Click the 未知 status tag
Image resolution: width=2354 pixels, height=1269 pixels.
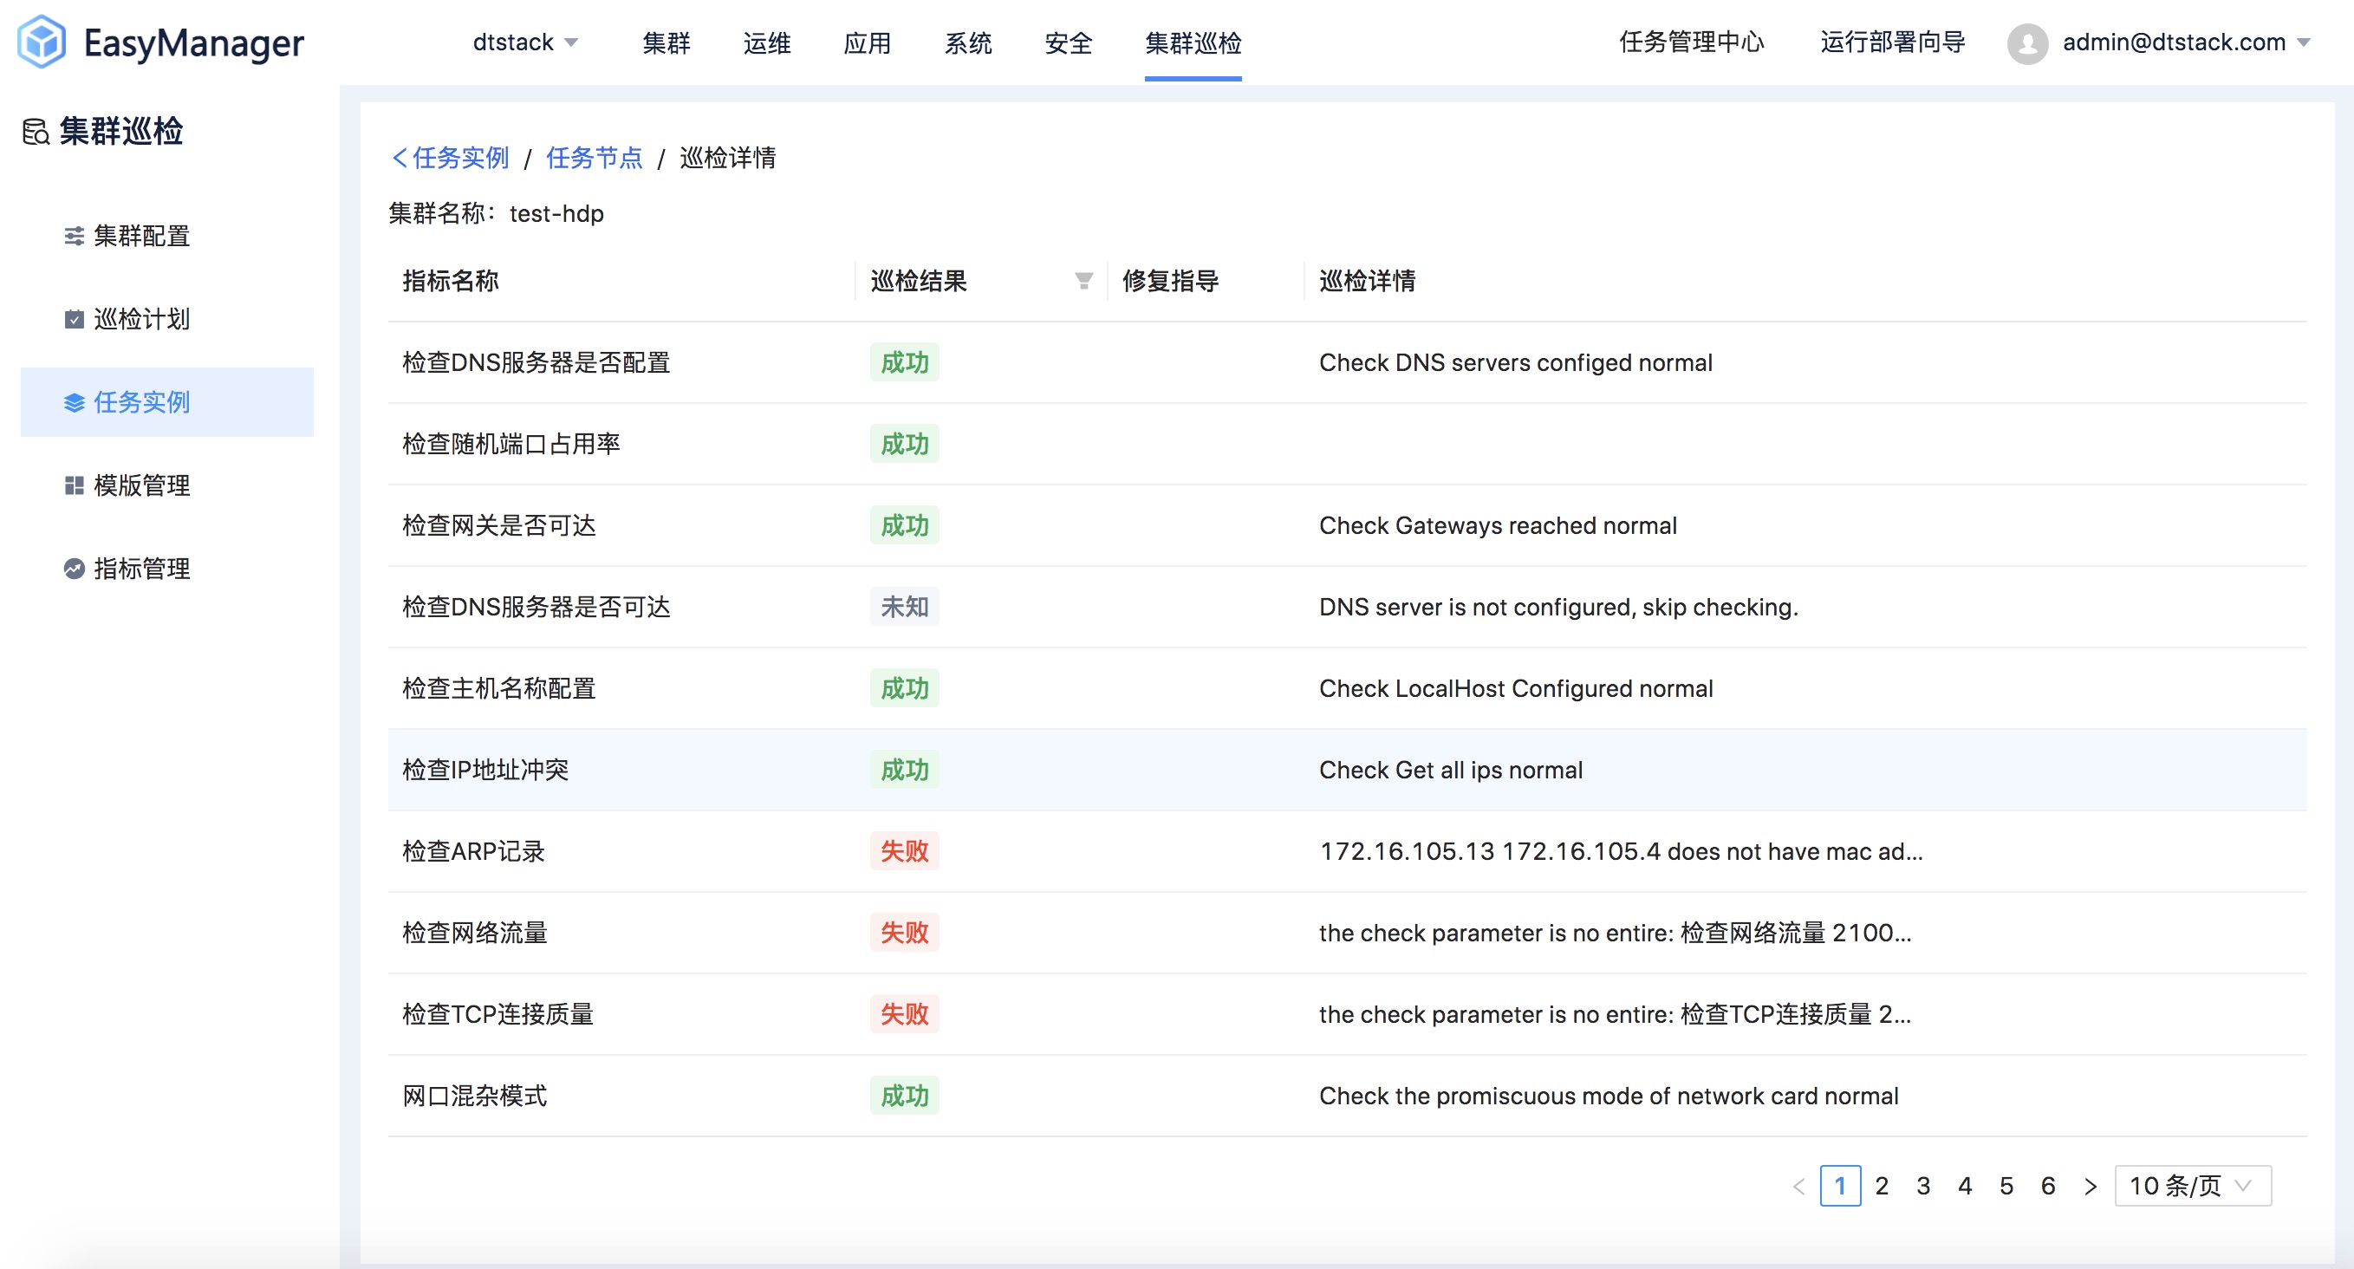pyautogui.click(x=905, y=608)
